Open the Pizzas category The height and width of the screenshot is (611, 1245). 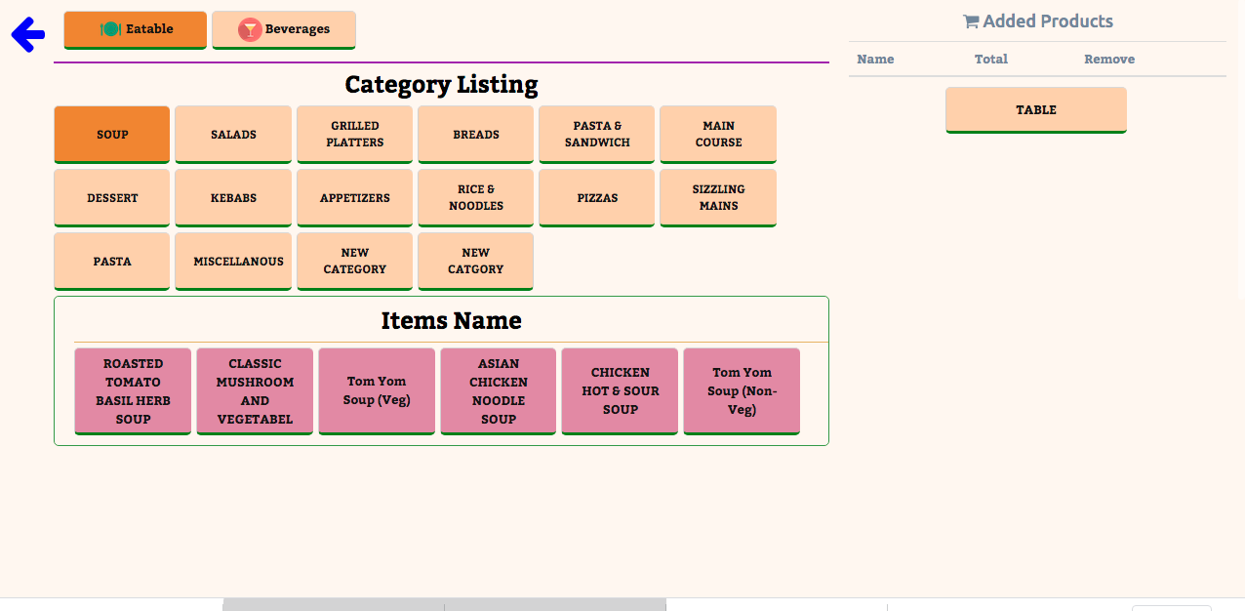(597, 198)
